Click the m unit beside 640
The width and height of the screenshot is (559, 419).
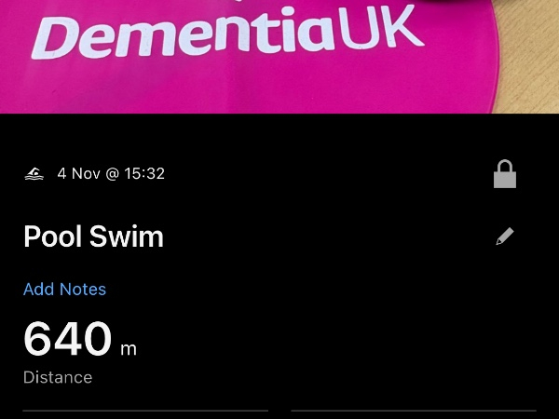[x=128, y=349]
